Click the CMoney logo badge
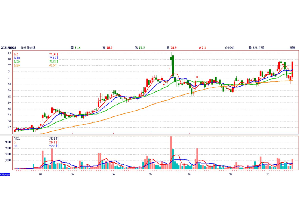 [x=5, y=174]
